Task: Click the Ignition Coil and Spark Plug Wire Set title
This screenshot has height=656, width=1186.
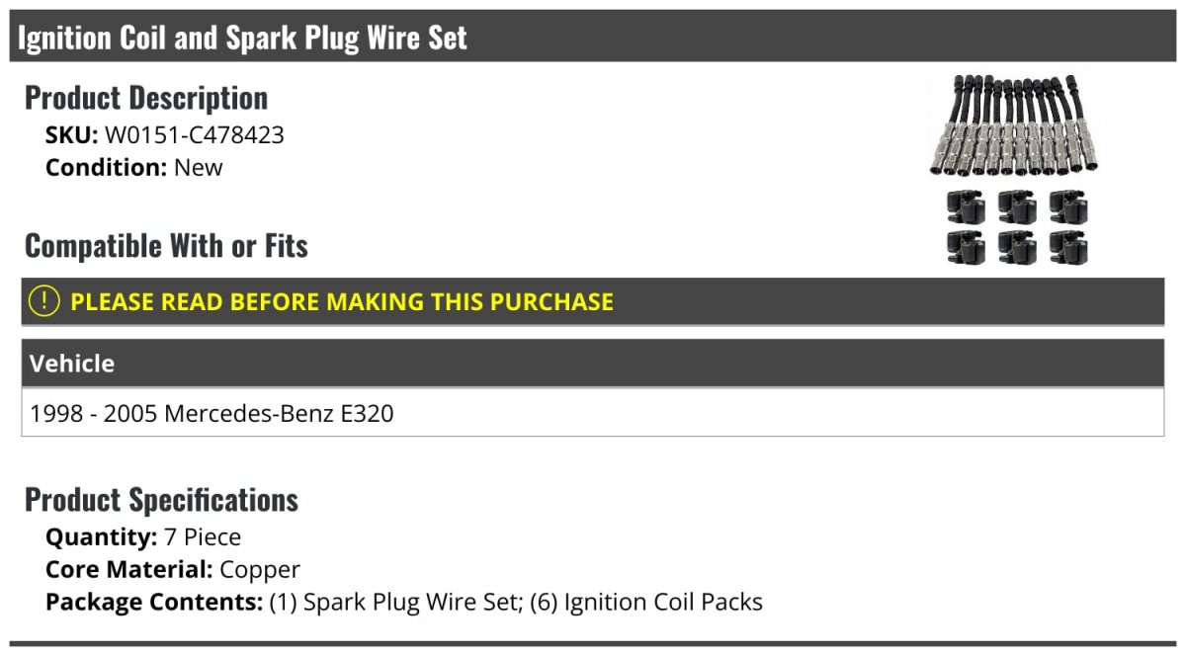Action: pos(243,38)
